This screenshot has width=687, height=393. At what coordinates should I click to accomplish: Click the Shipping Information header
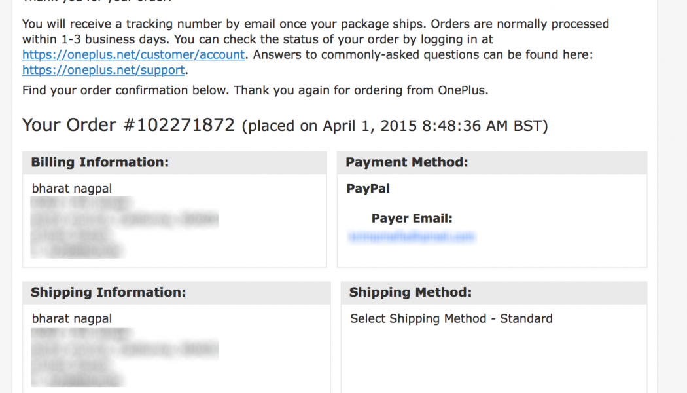point(108,293)
